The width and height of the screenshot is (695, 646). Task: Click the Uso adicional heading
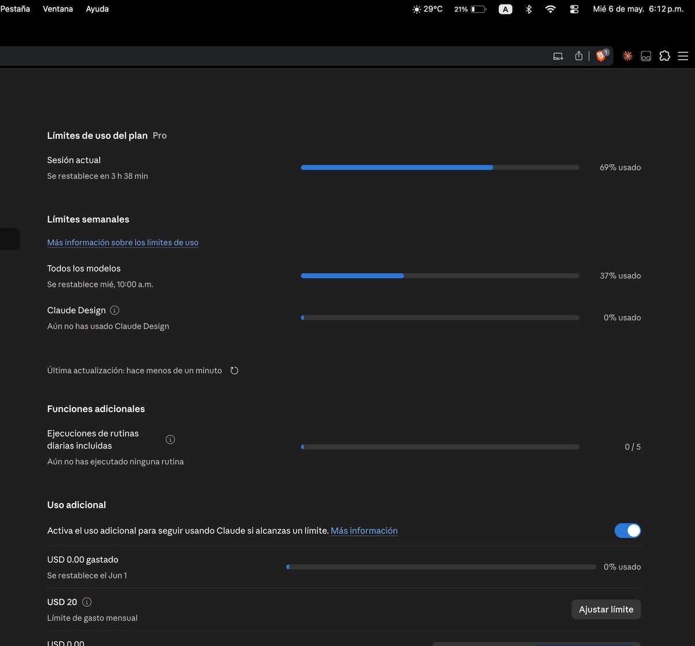pyautogui.click(x=76, y=505)
